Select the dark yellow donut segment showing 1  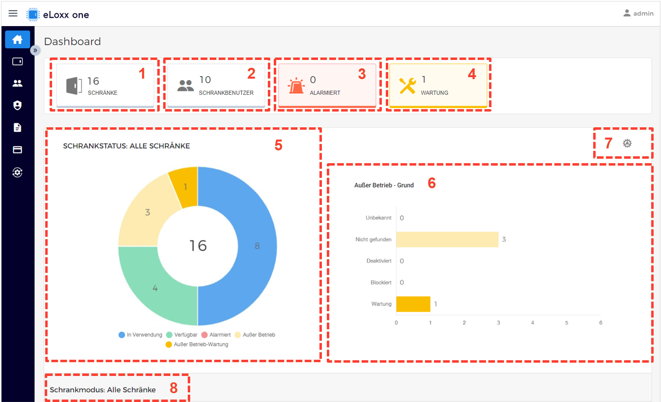point(185,187)
